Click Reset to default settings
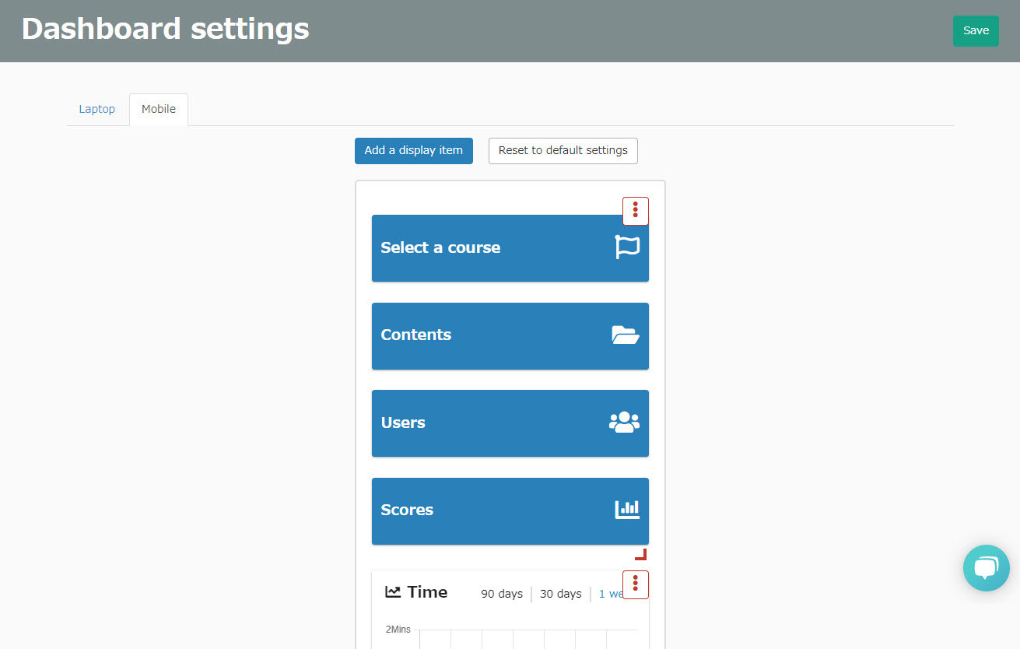This screenshot has height=649, width=1020. 563,151
